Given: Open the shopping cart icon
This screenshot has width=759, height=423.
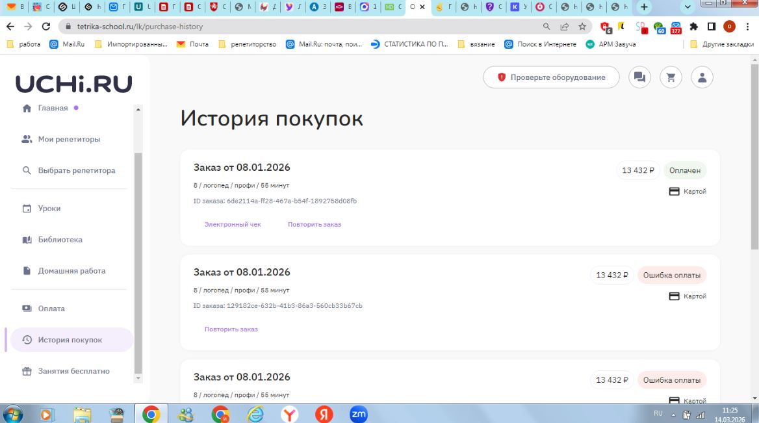Looking at the screenshot, I should (x=671, y=77).
